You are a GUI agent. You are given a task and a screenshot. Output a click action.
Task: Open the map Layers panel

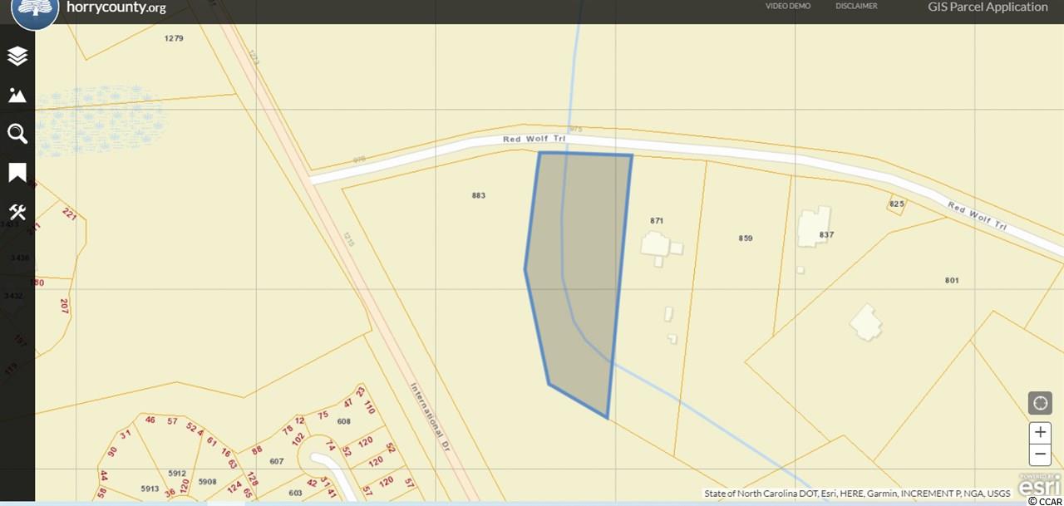tap(17, 56)
